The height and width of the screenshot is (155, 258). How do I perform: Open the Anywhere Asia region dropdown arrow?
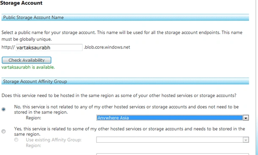click(246, 118)
